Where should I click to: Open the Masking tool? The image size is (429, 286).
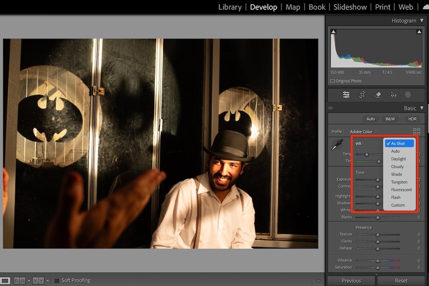408,95
